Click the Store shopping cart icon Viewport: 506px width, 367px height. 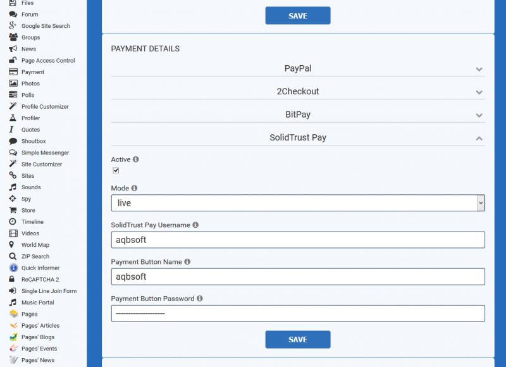tap(13, 210)
